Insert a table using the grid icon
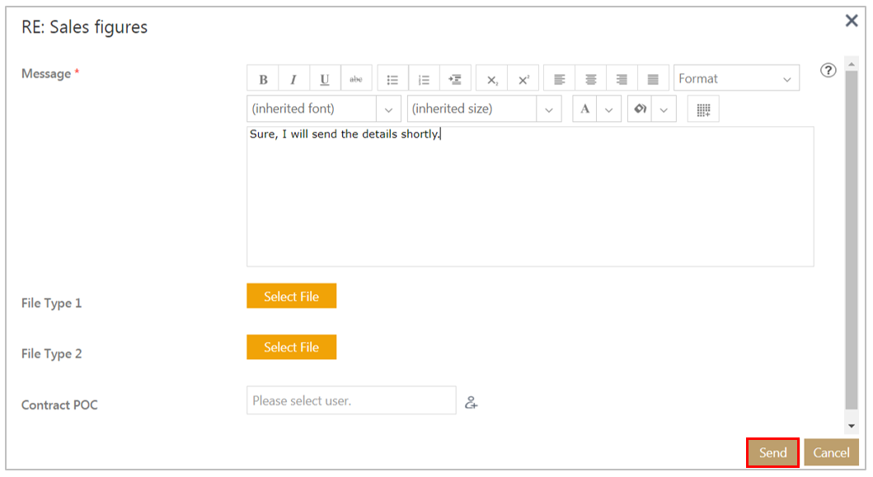The width and height of the screenshot is (873, 477). click(x=703, y=110)
